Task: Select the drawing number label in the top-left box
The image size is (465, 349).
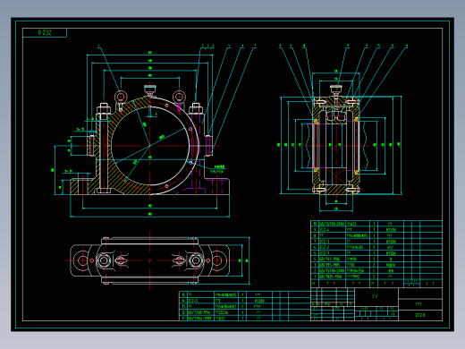Action: click(x=45, y=32)
